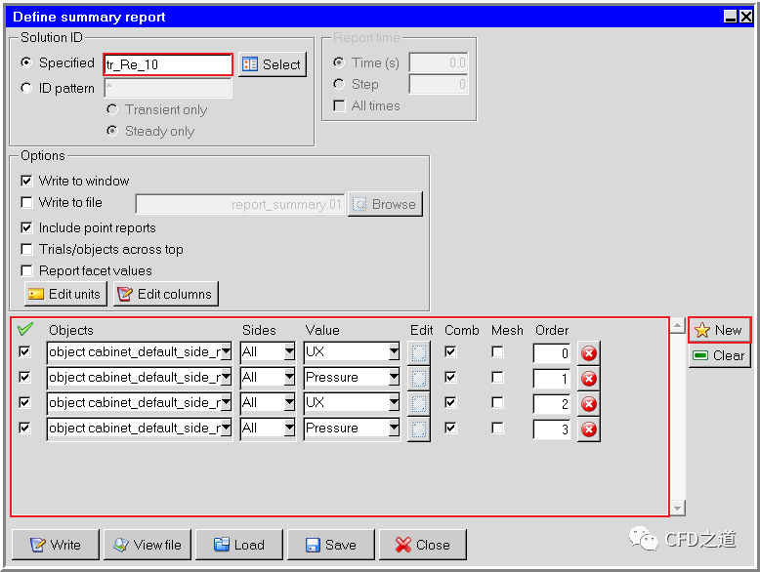The height and width of the screenshot is (572, 760).
Task: Delete report row with Order 2
Action: [588, 404]
